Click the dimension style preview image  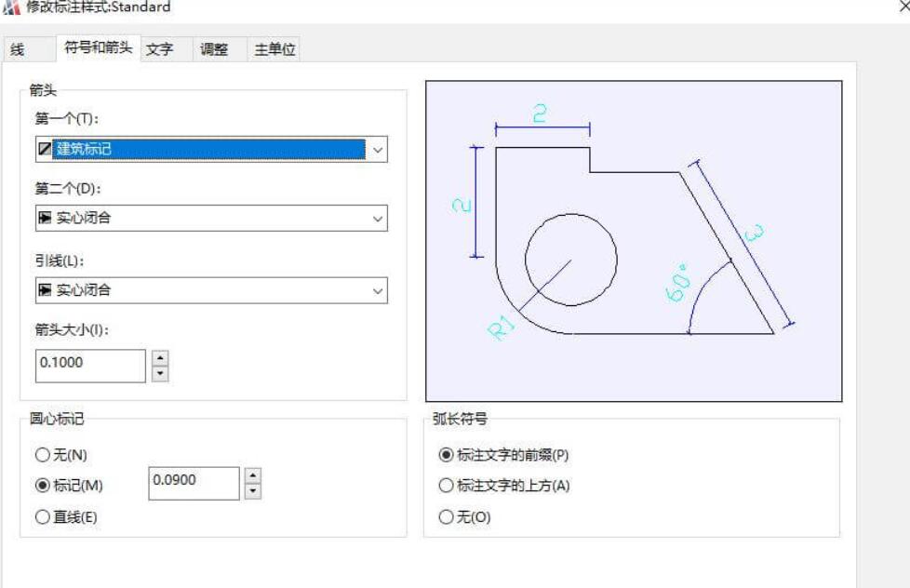pos(633,239)
